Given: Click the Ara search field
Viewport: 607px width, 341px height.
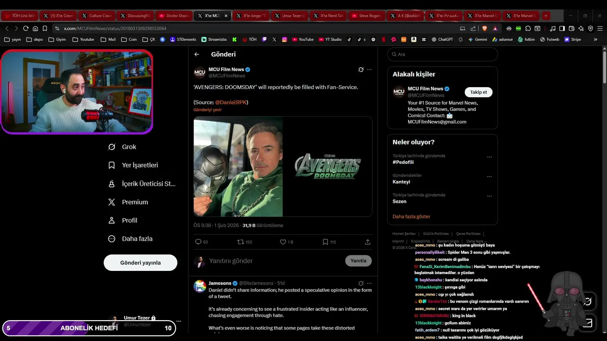Looking at the screenshot, I should point(442,54).
